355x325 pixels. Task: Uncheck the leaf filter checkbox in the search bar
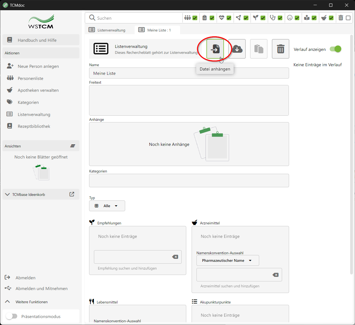[263, 17]
